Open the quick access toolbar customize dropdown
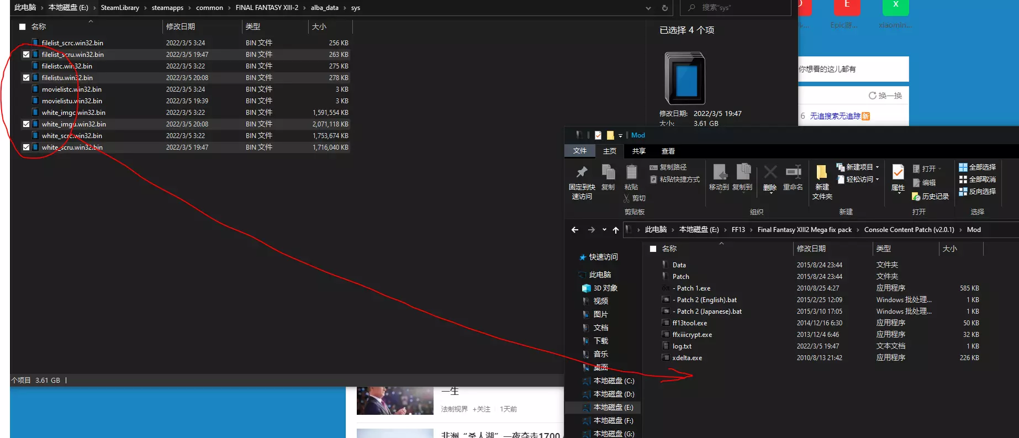The width and height of the screenshot is (1019, 438). (620, 135)
